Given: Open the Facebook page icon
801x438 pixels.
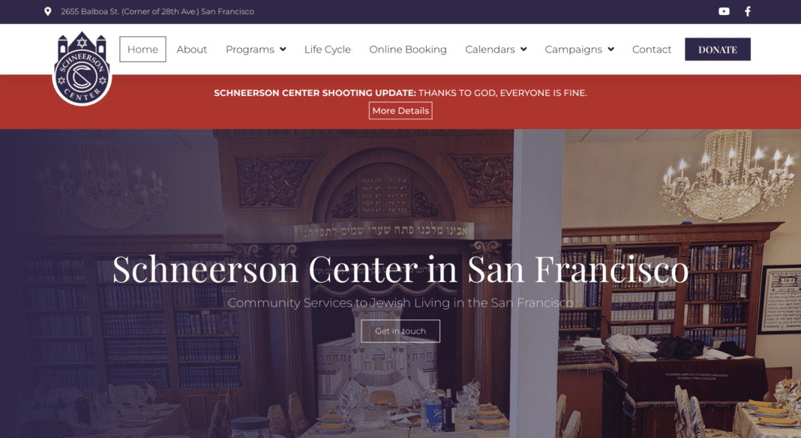Looking at the screenshot, I should coord(748,11).
